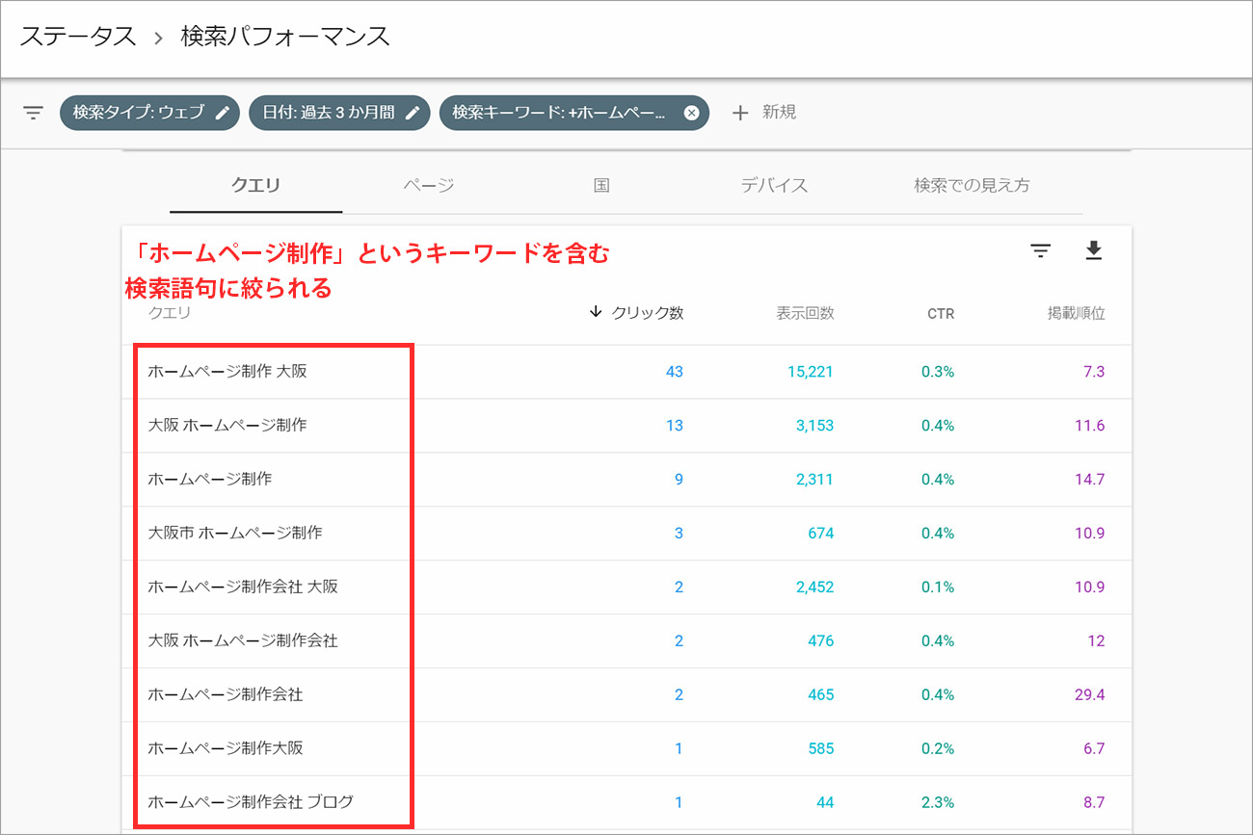The width and height of the screenshot is (1253, 835).
Task: Click the impressions value 2,452
Action: [x=814, y=587]
